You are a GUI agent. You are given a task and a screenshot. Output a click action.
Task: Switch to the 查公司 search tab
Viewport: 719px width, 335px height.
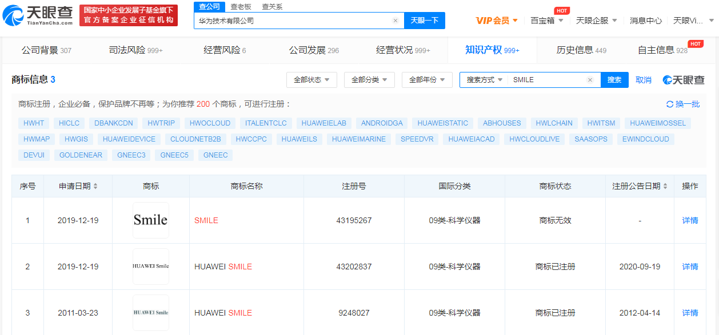(x=210, y=7)
